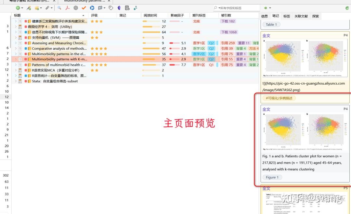Expand the 支持向量机 (SVM) row
This screenshot has height=214, width=351.
tap(16, 38)
